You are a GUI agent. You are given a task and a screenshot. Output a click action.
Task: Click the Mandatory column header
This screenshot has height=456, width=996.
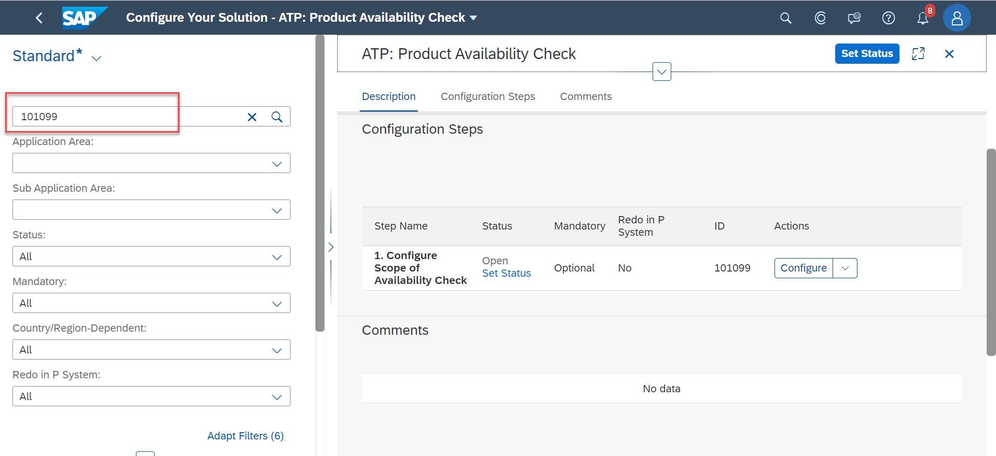(579, 226)
